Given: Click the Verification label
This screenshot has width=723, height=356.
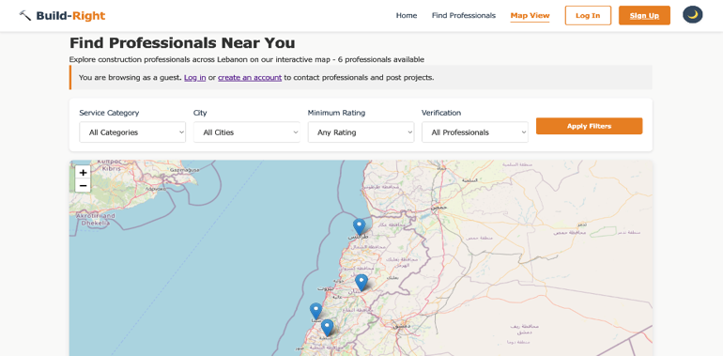Looking at the screenshot, I should pyautogui.click(x=441, y=113).
